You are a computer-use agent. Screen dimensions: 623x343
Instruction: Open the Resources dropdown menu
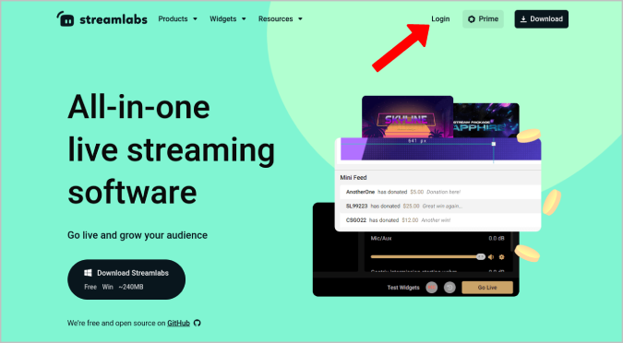[280, 18]
